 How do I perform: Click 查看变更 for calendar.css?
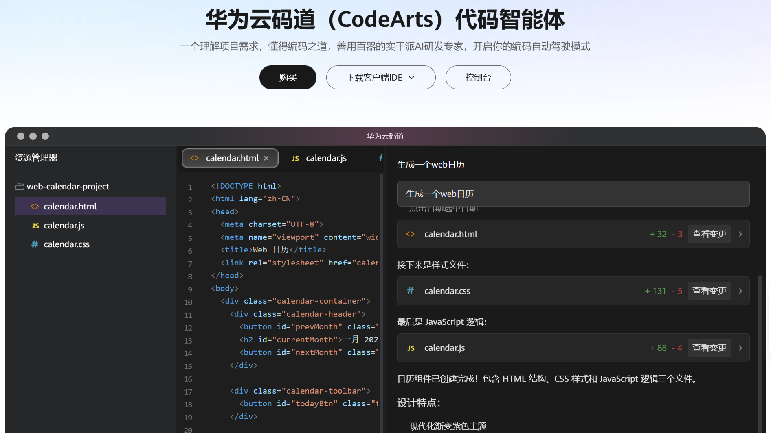[709, 291]
